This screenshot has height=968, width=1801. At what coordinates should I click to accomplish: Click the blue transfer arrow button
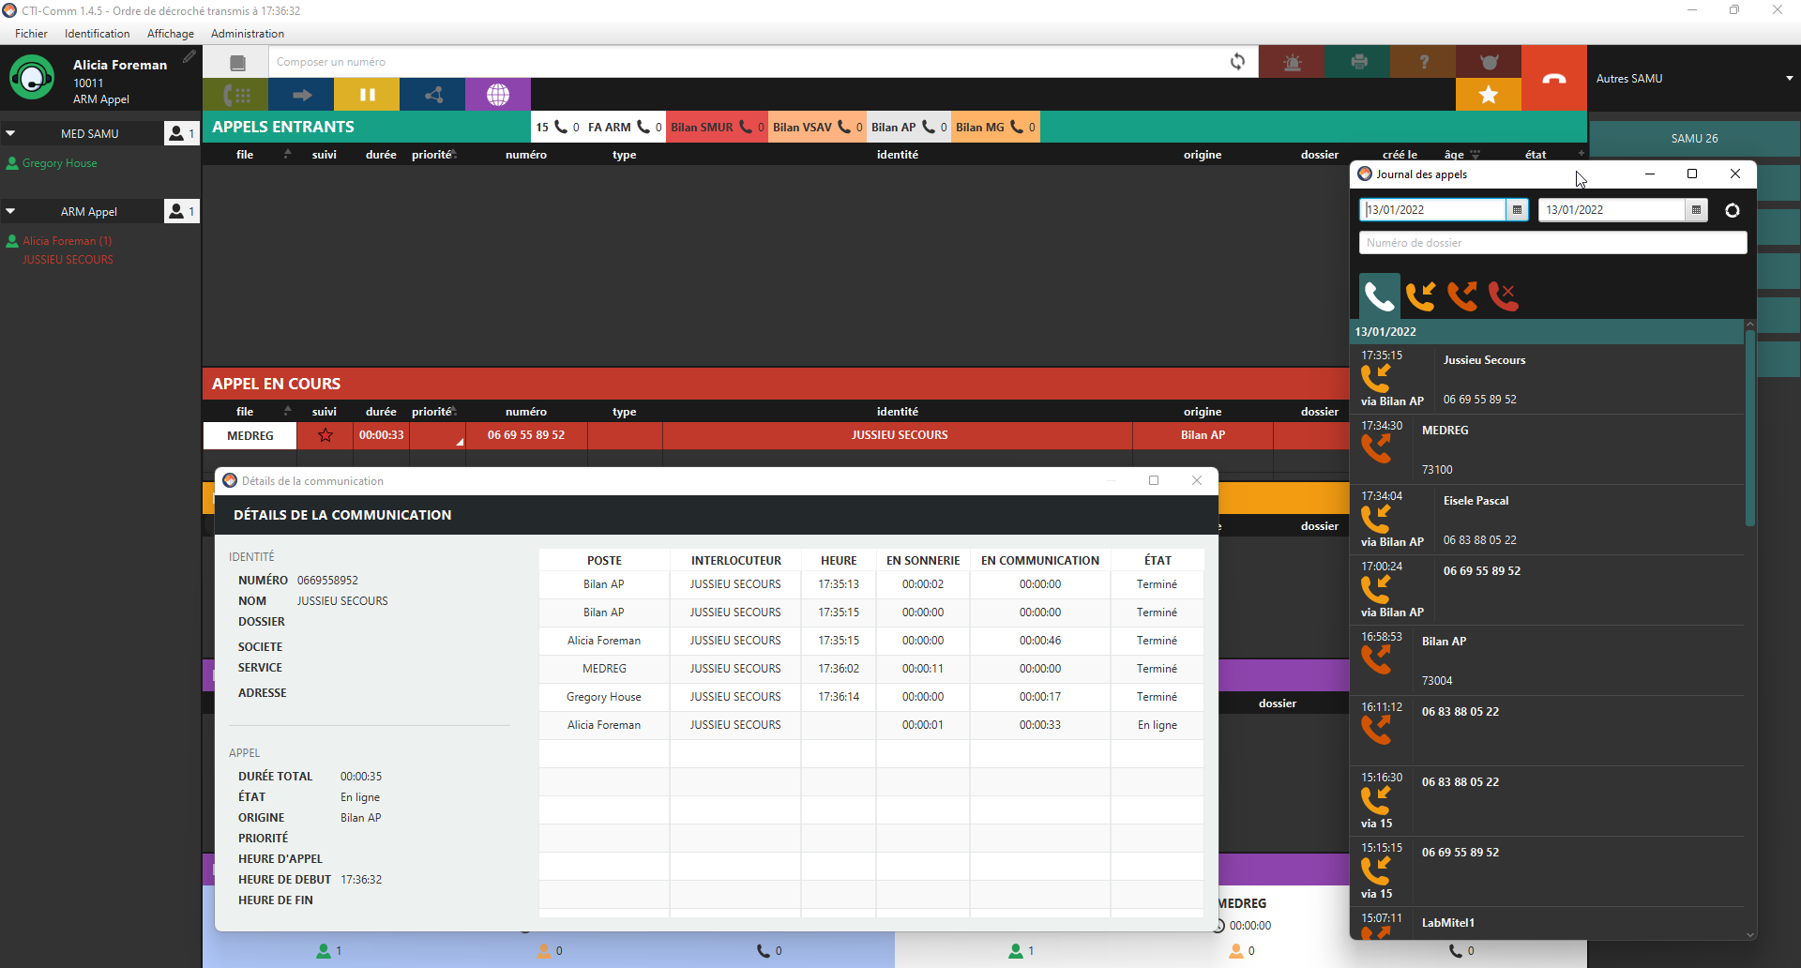click(301, 95)
